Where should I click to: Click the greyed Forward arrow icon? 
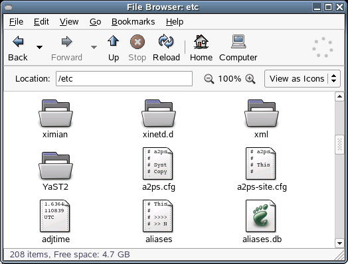66,41
